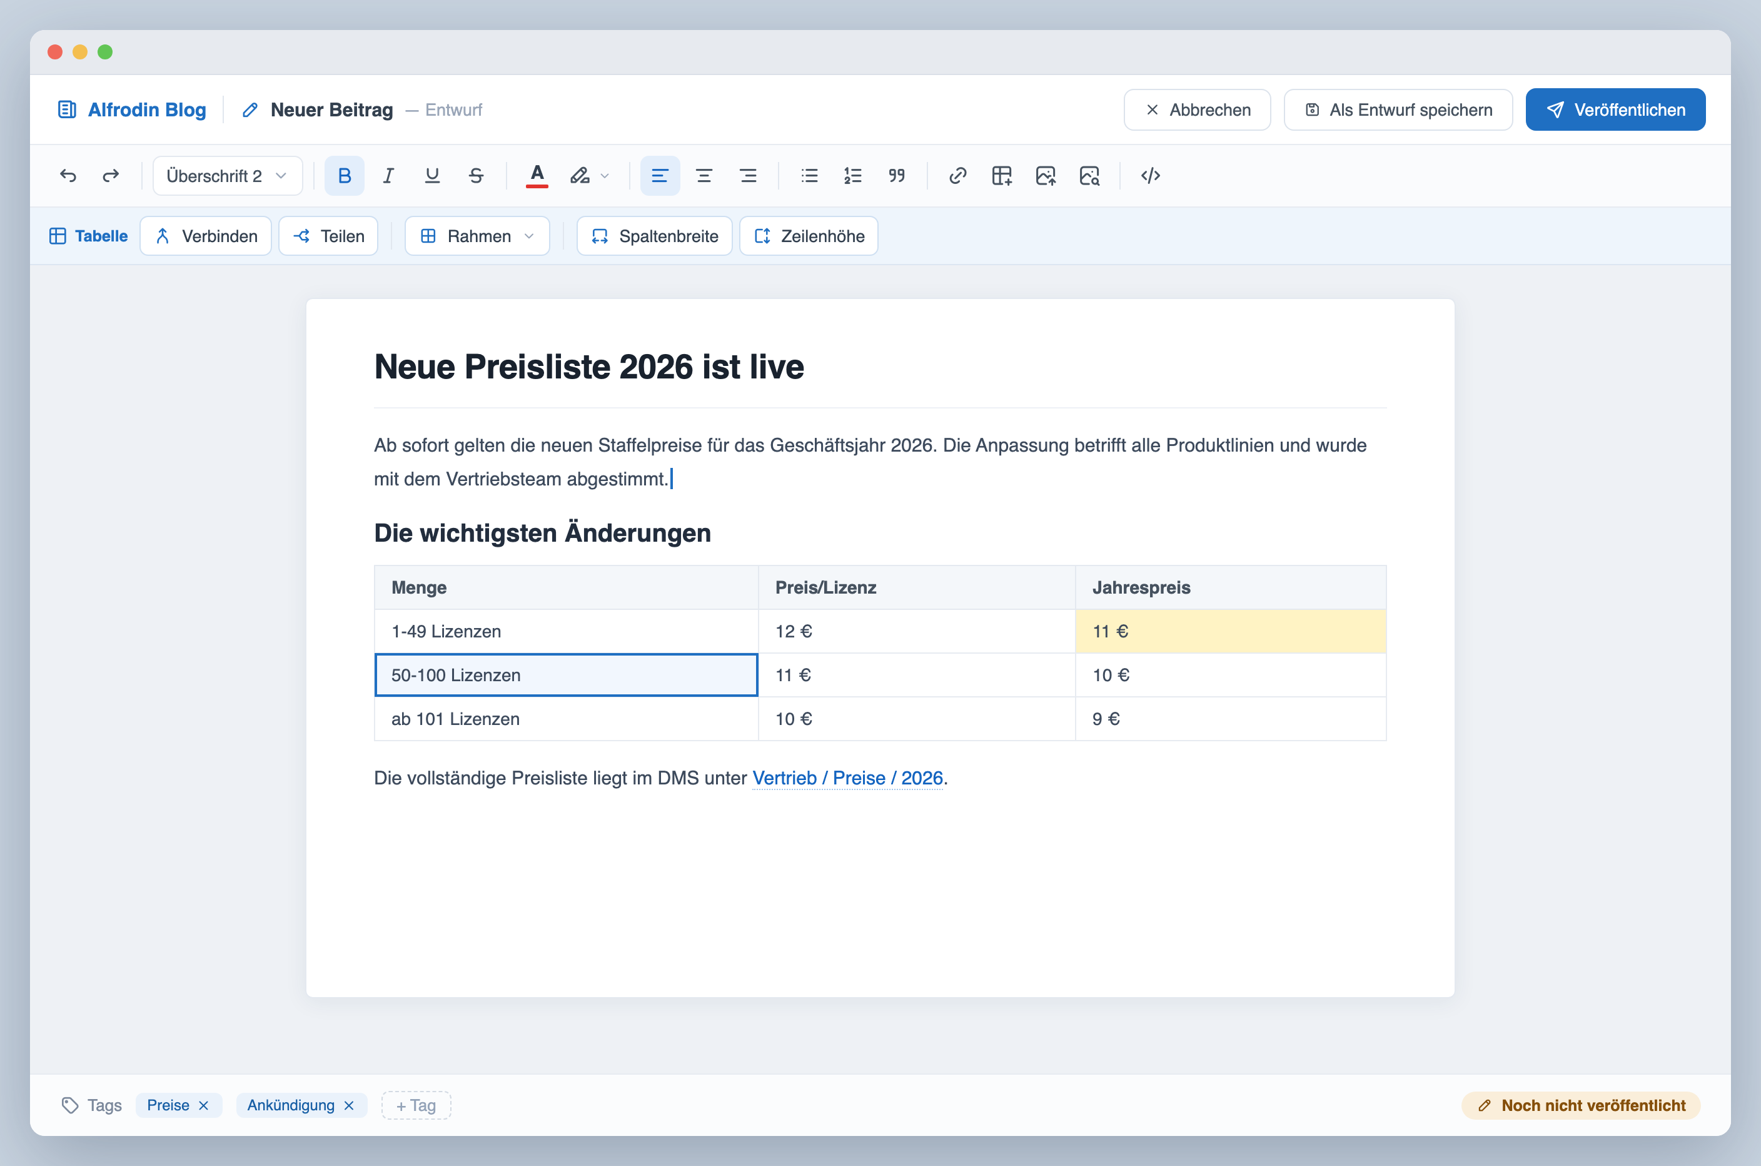Insert a block quote
The height and width of the screenshot is (1166, 1761).
(897, 176)
